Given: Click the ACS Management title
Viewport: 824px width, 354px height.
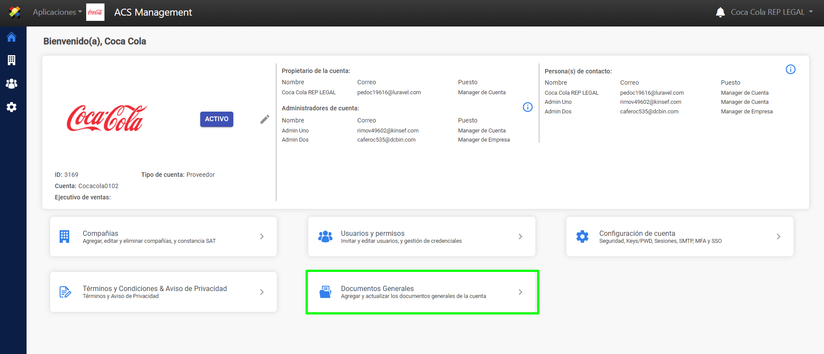Looking at the screenshot, I should [x=153, y=12].
